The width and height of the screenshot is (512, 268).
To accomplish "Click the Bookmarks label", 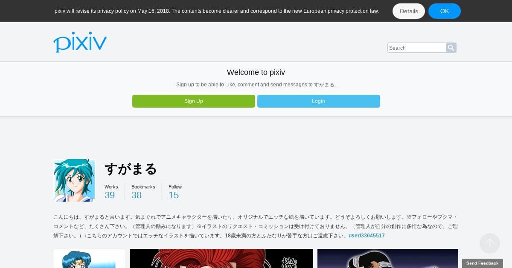I will pos(143,187).
